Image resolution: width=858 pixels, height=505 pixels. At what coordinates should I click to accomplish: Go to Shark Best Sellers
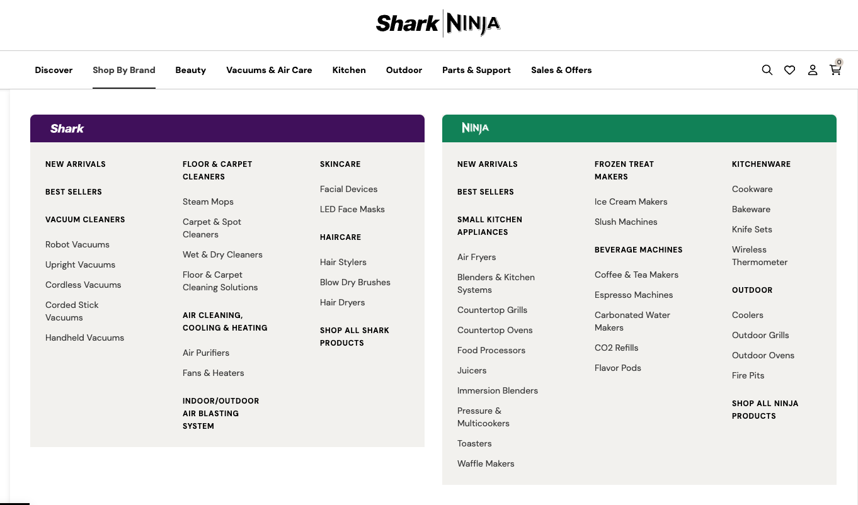coord(74,192)
